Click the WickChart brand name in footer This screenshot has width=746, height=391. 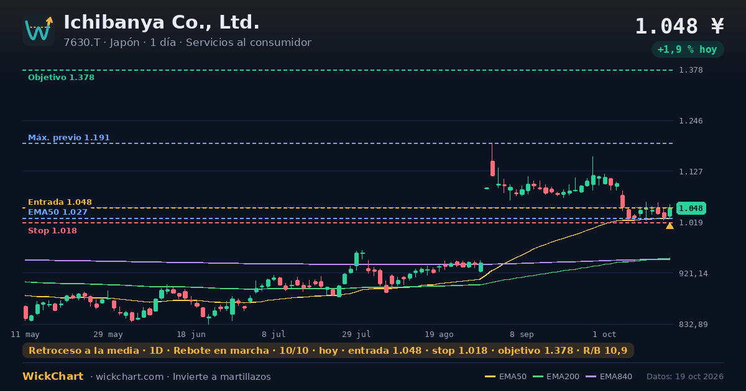(x=53, y=377)
